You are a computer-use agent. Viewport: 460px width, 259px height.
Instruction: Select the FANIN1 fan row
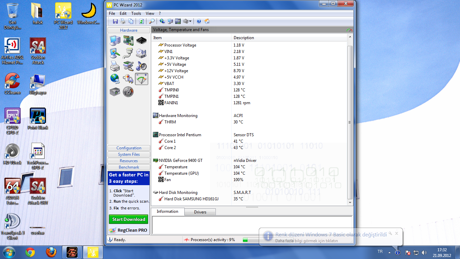click(249, 103)
